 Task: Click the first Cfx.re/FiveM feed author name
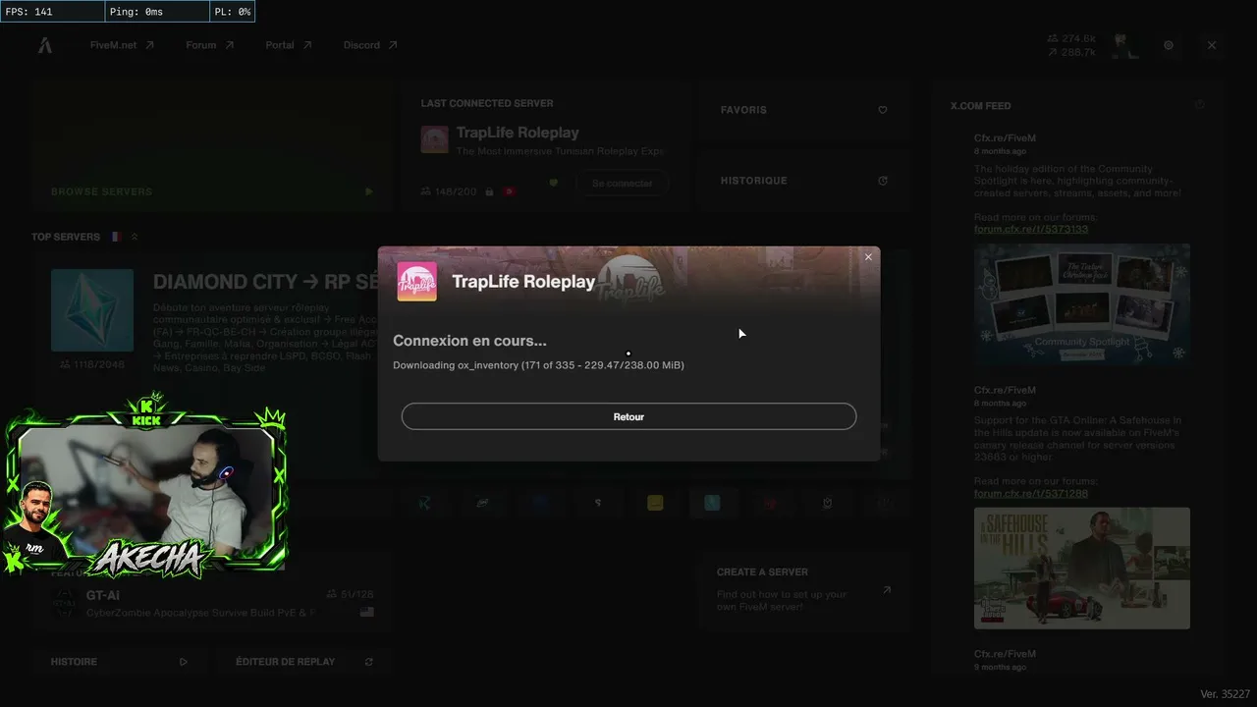click(x=1005, y=138)
